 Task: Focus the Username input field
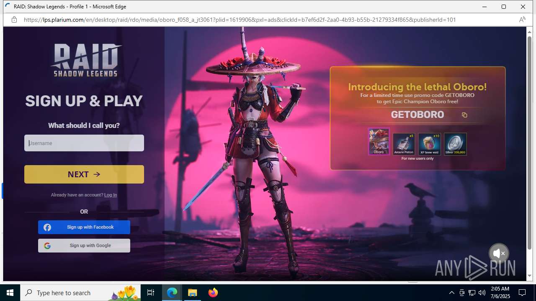click(x=84, y=143)
